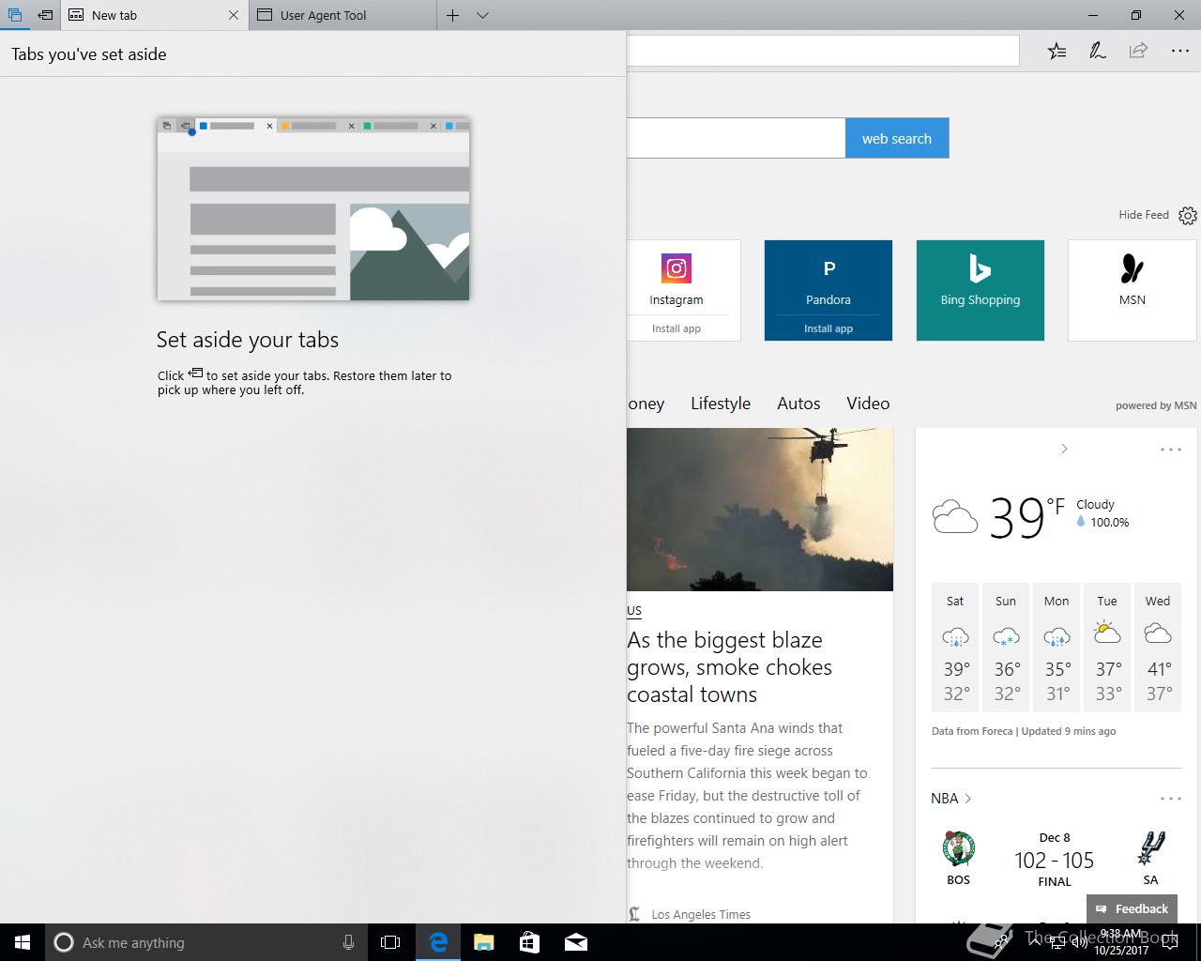Click the Boston Celtics logo
Image resolution: width=1201 pixels, height=961 pixels.
pos(959,848)
